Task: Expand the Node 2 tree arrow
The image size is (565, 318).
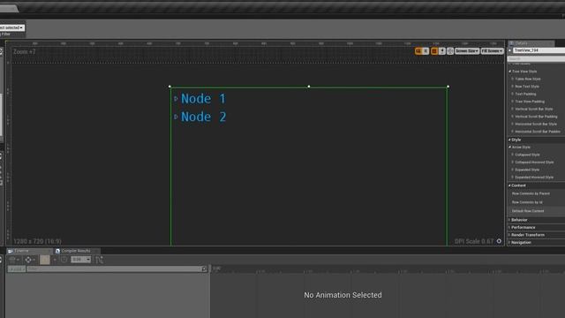Action: pyautogui.click(x=176, y=117)
